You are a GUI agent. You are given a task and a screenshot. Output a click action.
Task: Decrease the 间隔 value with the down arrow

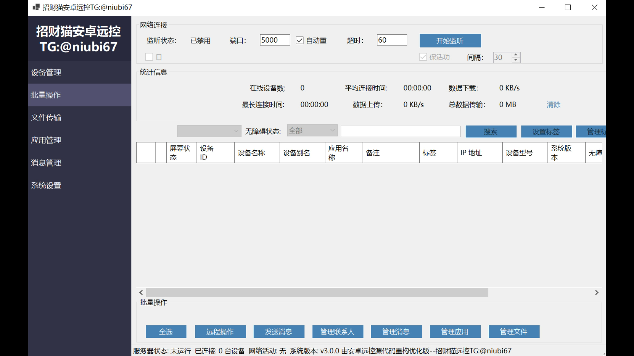pos(516,60)
